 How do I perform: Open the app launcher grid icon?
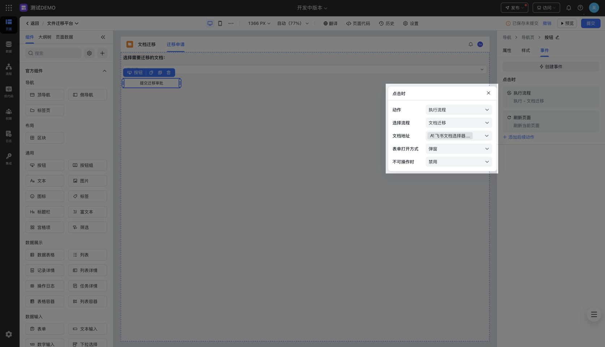(x=9, y=8)
